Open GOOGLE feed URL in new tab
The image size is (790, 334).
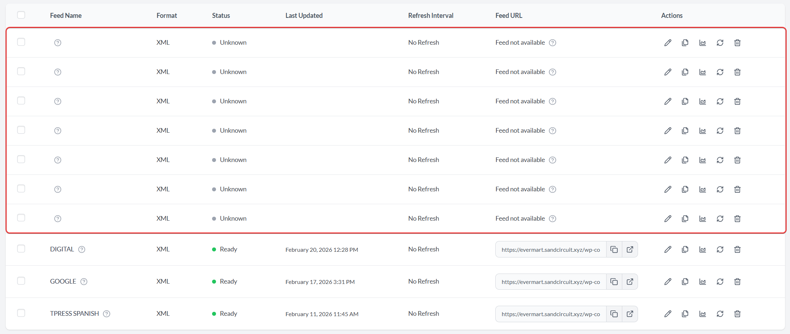coord(630,282)
